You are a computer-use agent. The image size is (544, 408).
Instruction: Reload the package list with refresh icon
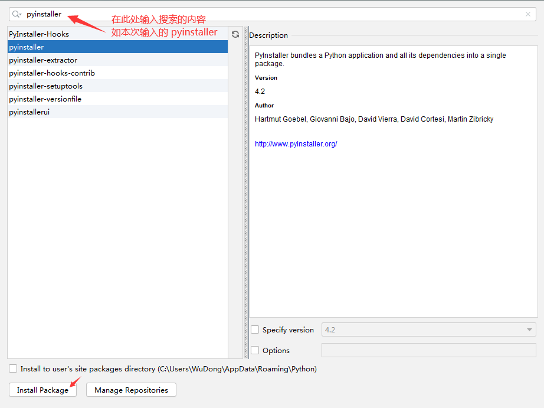(x=235, y=34)
